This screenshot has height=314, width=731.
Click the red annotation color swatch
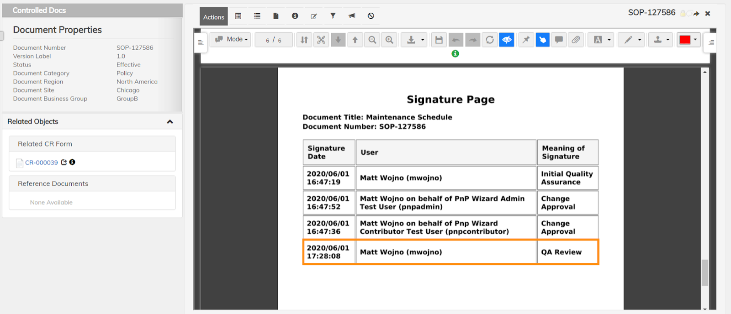[684, 40]
